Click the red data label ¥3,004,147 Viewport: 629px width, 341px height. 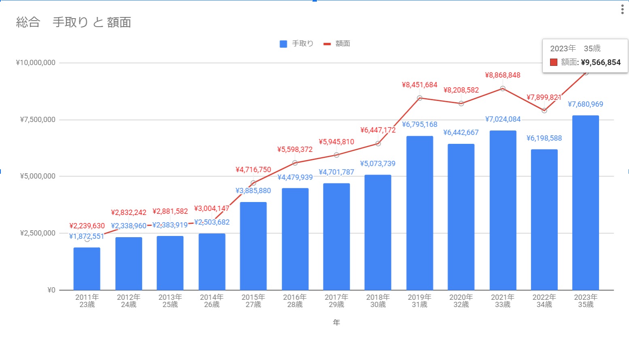(x=212, y=208)
